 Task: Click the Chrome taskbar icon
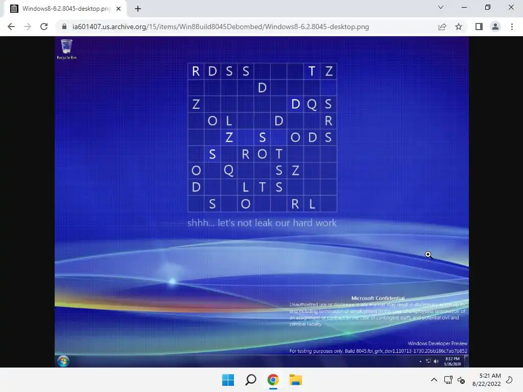[x=273, y=380]
